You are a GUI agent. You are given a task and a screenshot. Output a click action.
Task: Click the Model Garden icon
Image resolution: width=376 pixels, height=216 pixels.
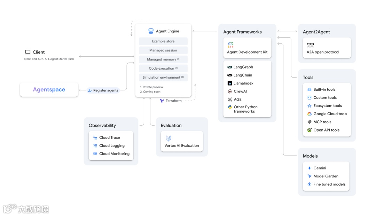[x=310, y=176]
